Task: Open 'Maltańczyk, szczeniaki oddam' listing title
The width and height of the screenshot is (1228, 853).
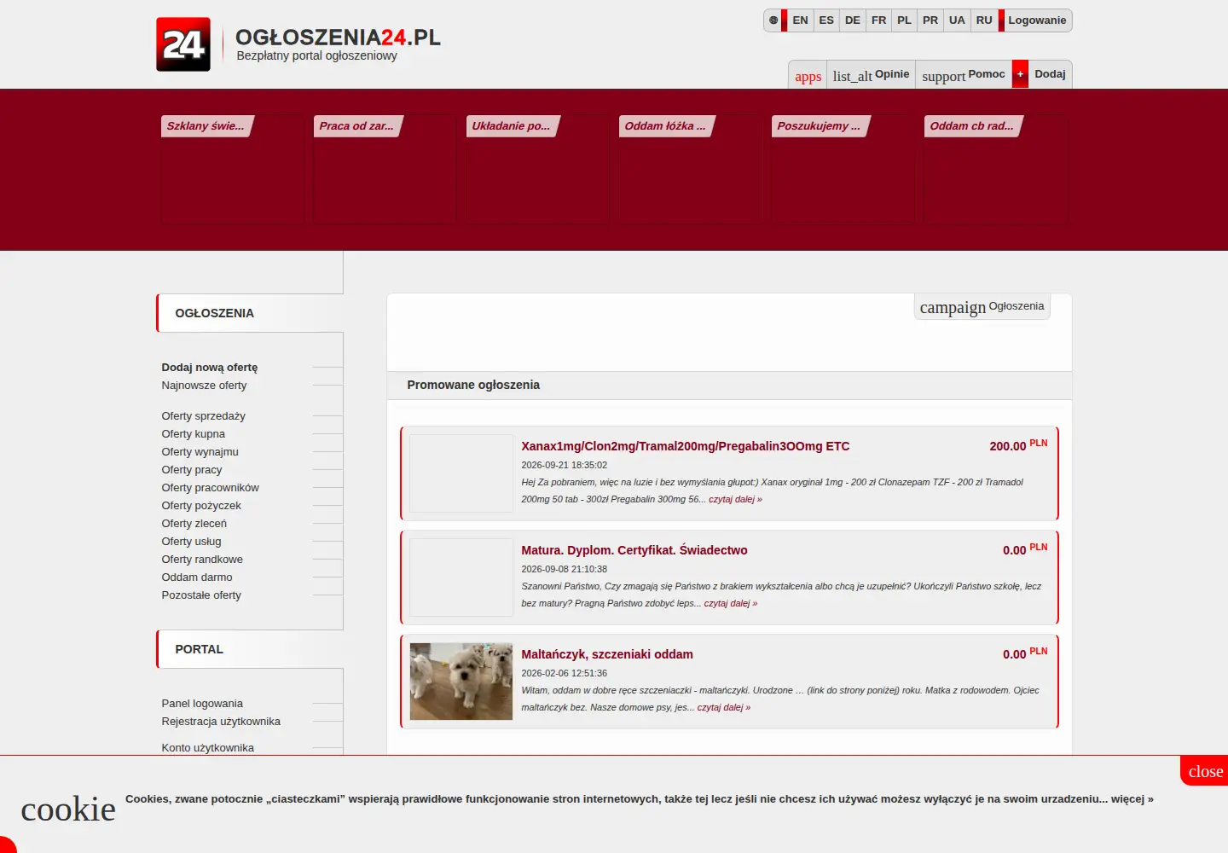Action: pos(607,654)
